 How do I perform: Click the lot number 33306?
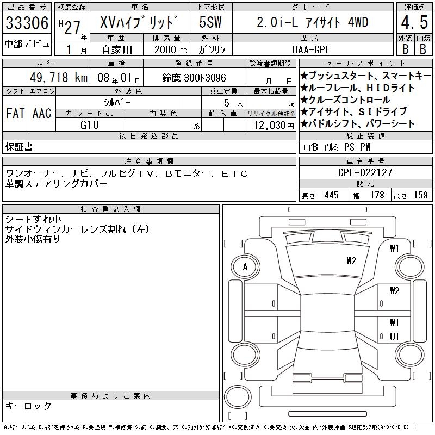coord(27,23)
